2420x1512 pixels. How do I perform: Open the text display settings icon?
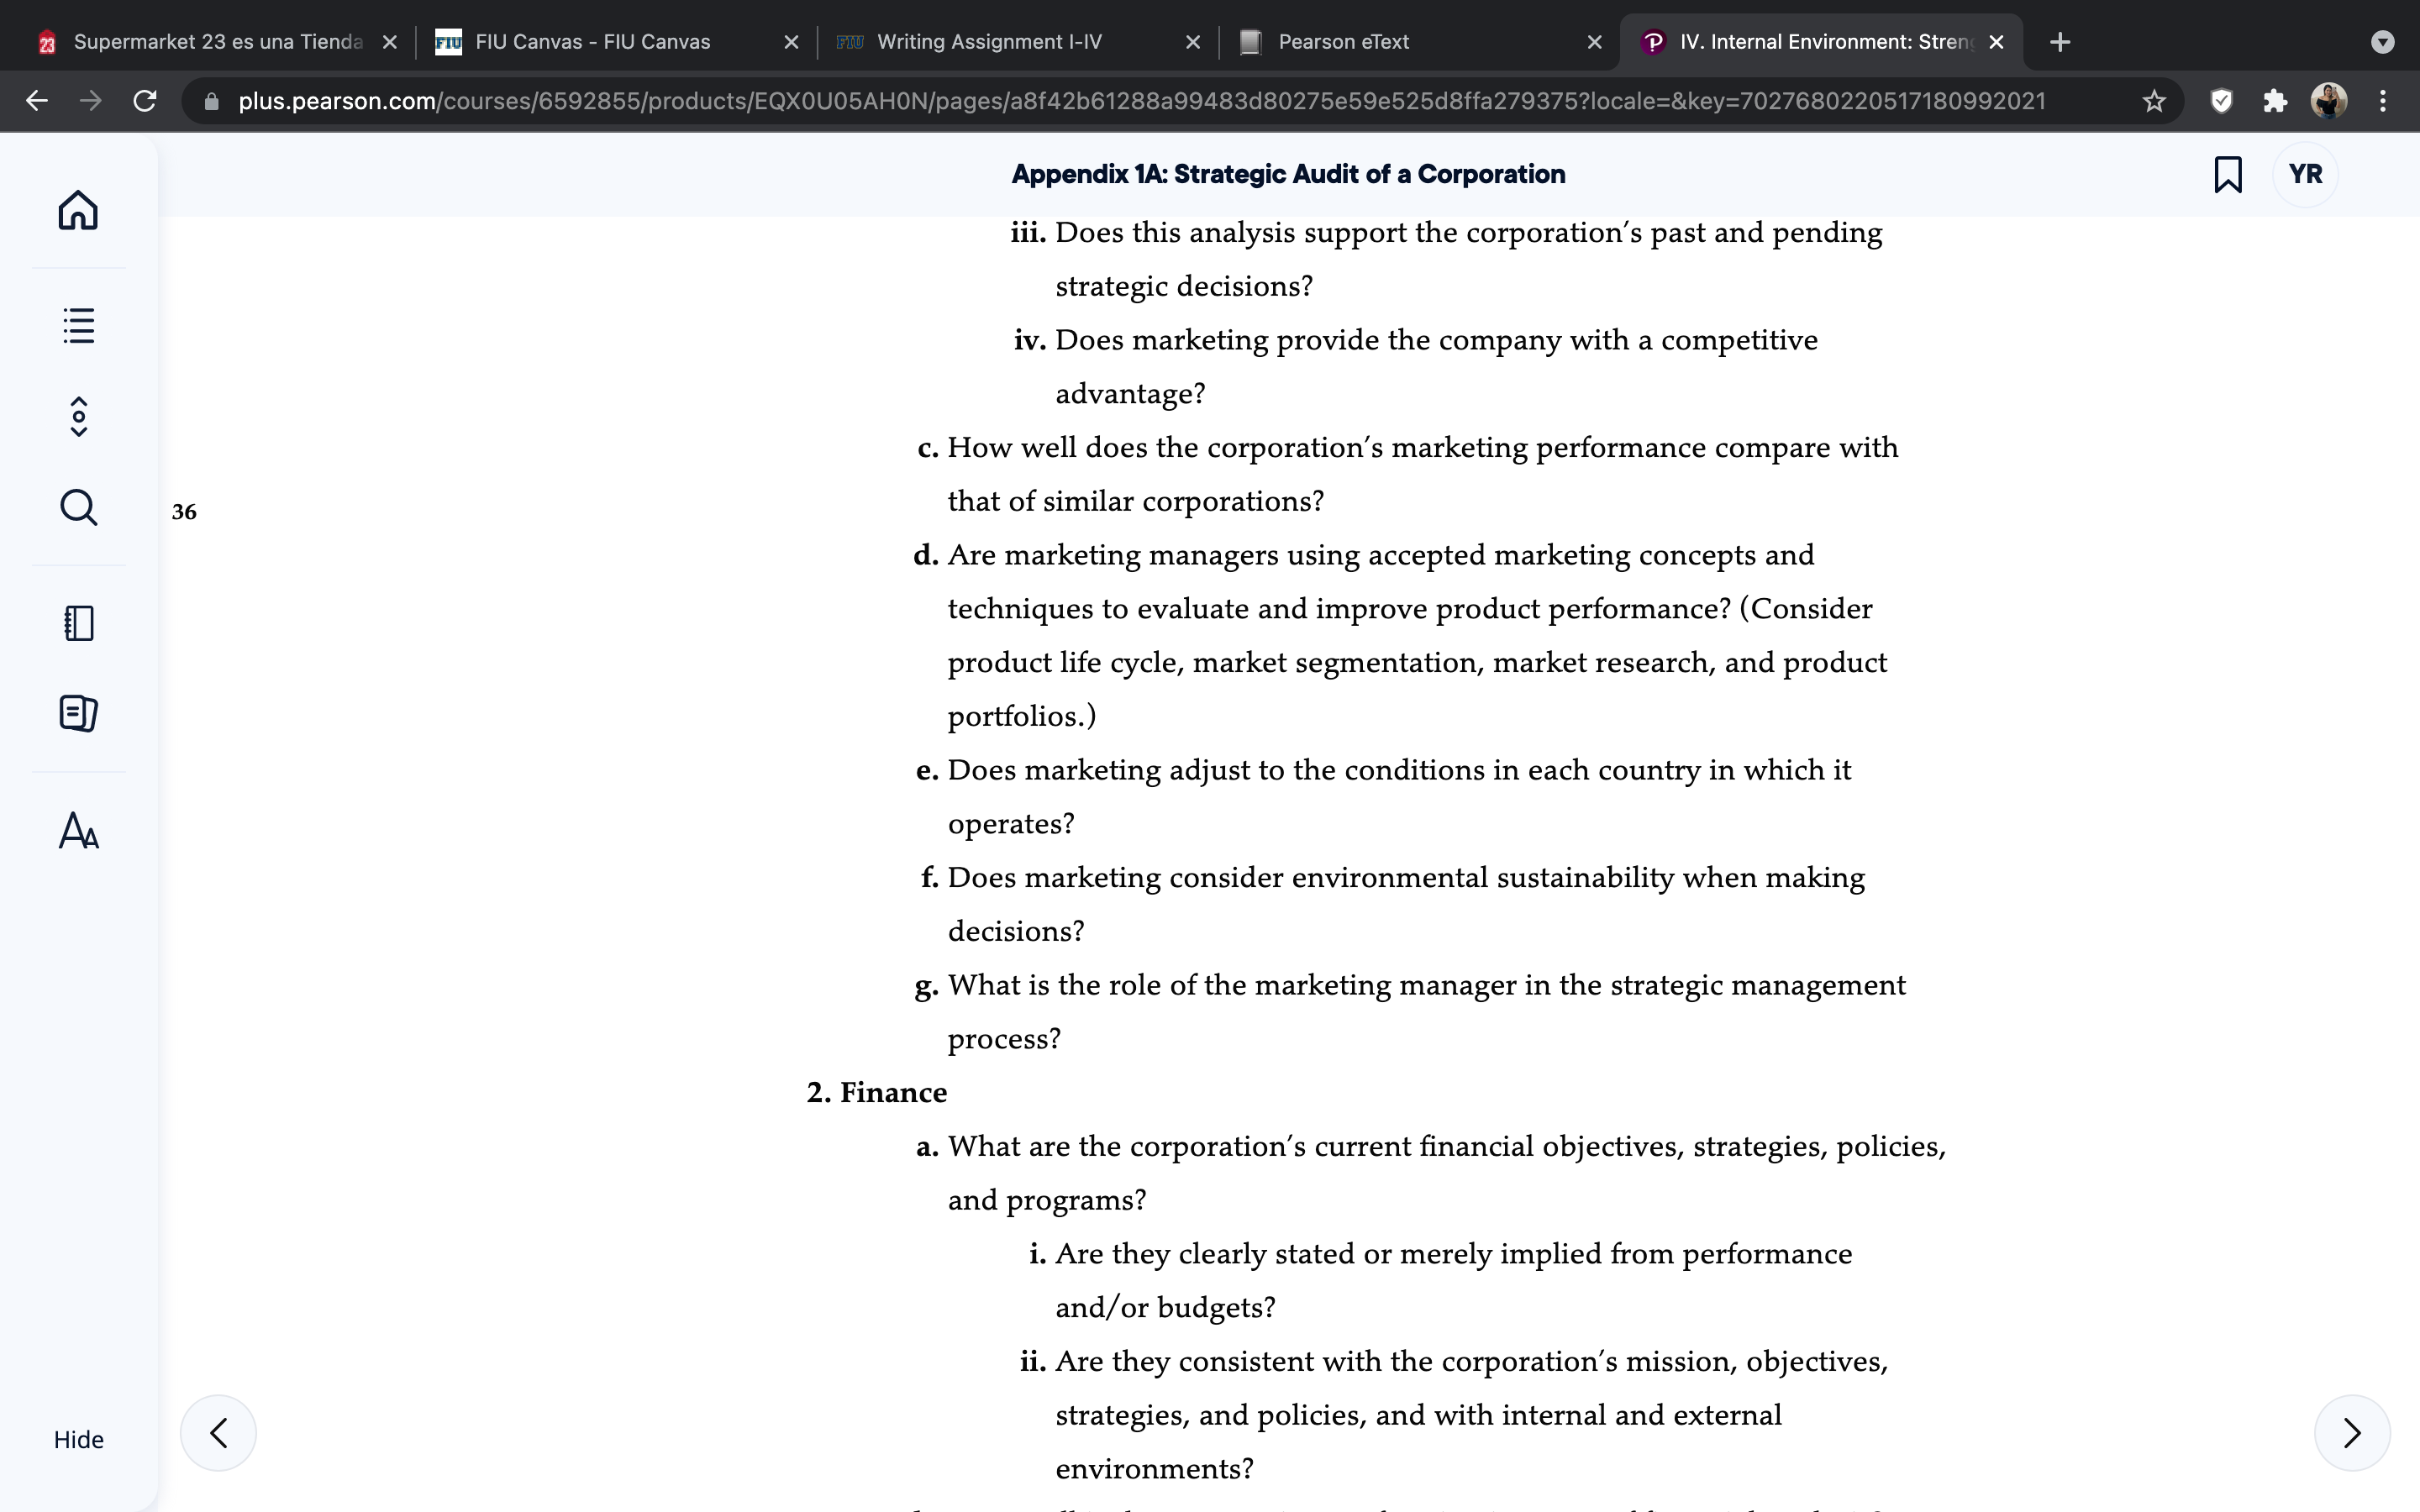coord(78,830)
